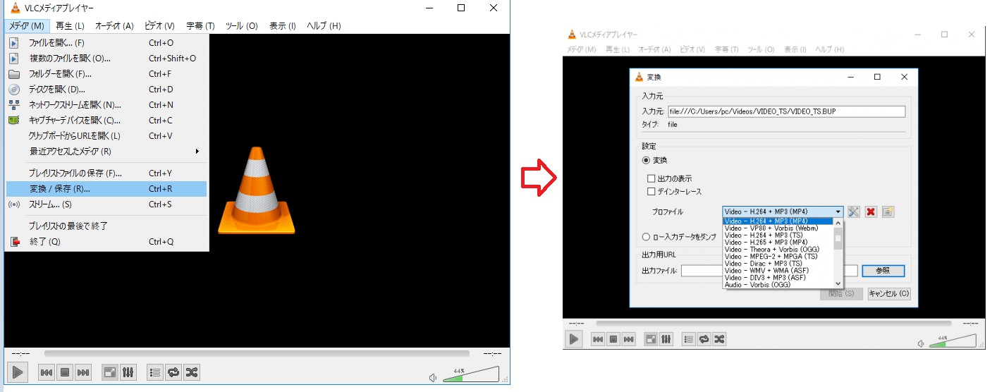Open extended settings equalizer icon, left VLC window
The height and width of the screenshot is (392, 997).
pos(128,372)
